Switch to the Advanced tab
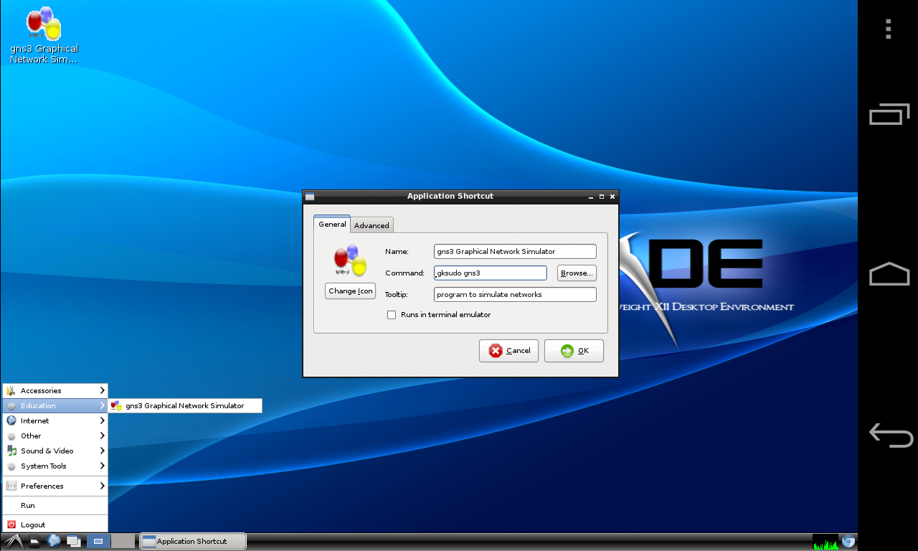This screenshot has height=551, width=918. (x=372, y=225)
